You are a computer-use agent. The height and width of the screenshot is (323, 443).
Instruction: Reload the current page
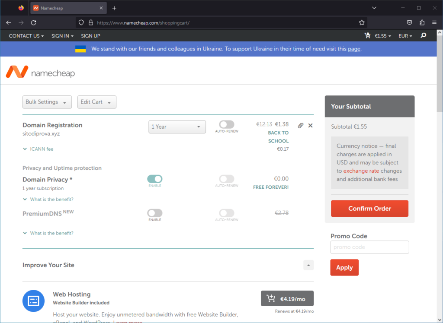pyautogui.click(x=34, y=22)
